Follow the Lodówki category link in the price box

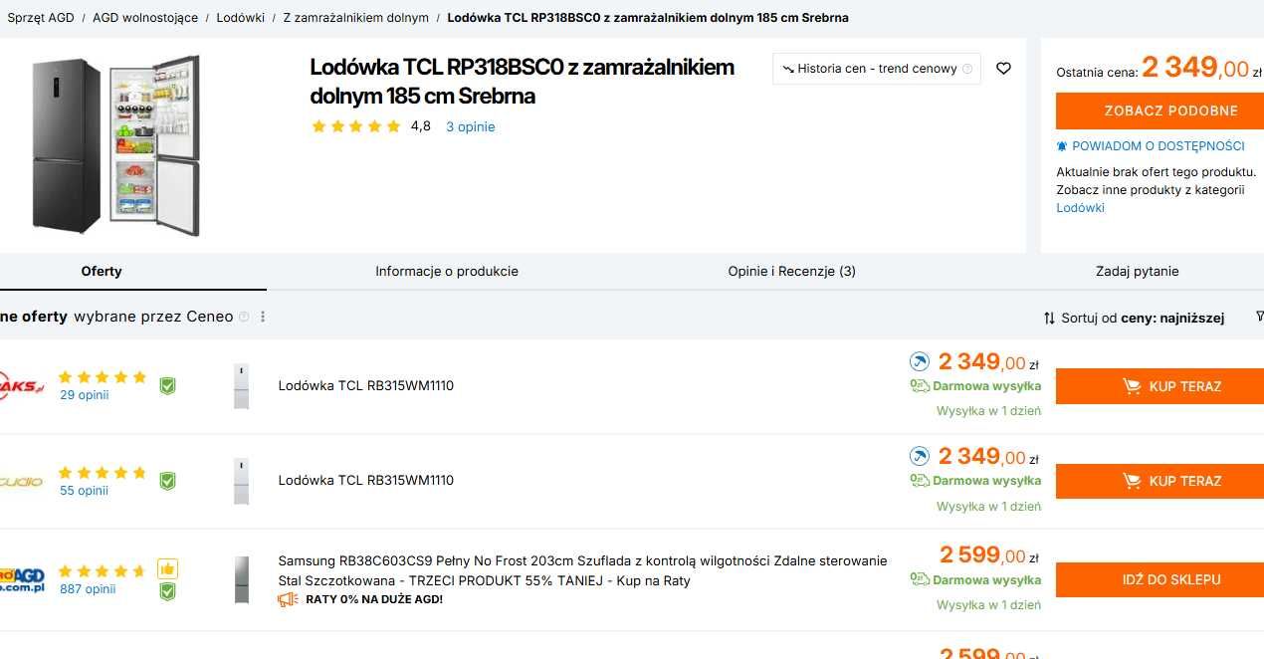pos(1080,208)
